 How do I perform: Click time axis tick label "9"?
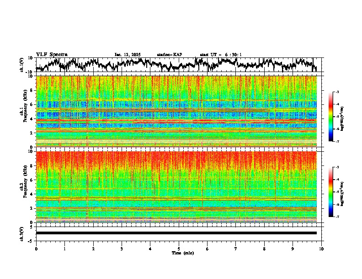click(293, 249)
